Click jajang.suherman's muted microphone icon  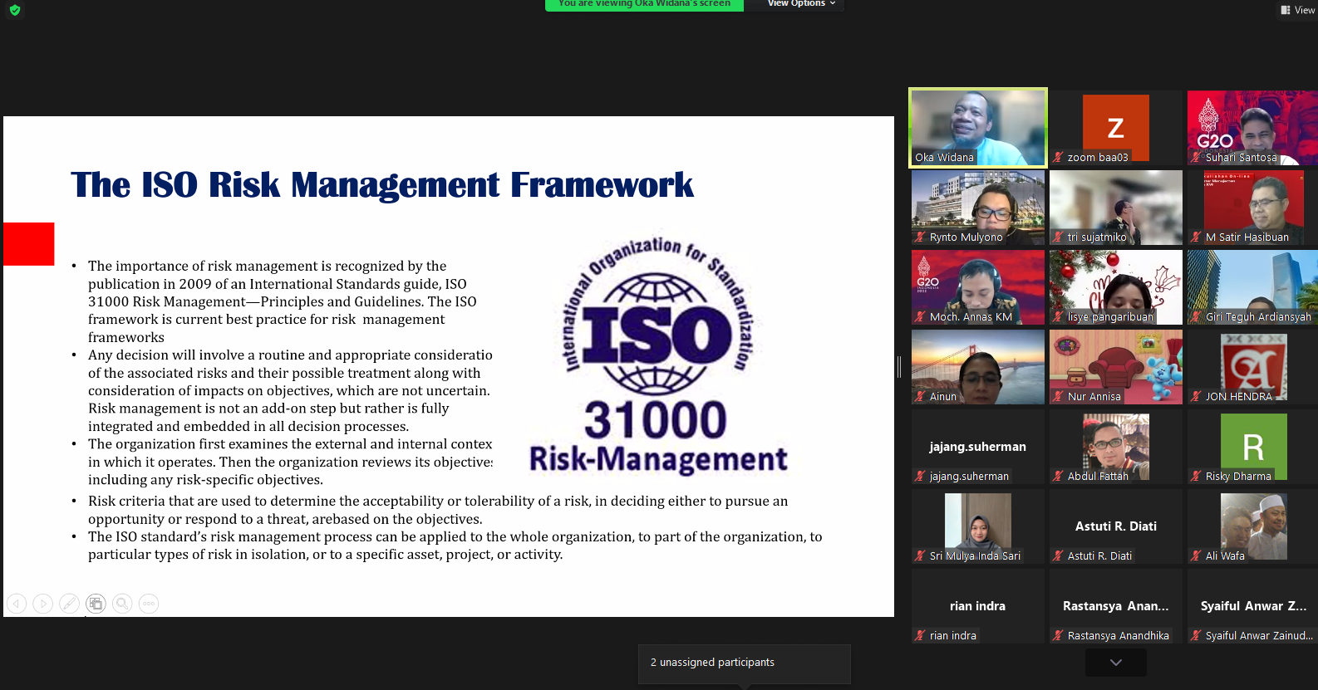point(920,476)
